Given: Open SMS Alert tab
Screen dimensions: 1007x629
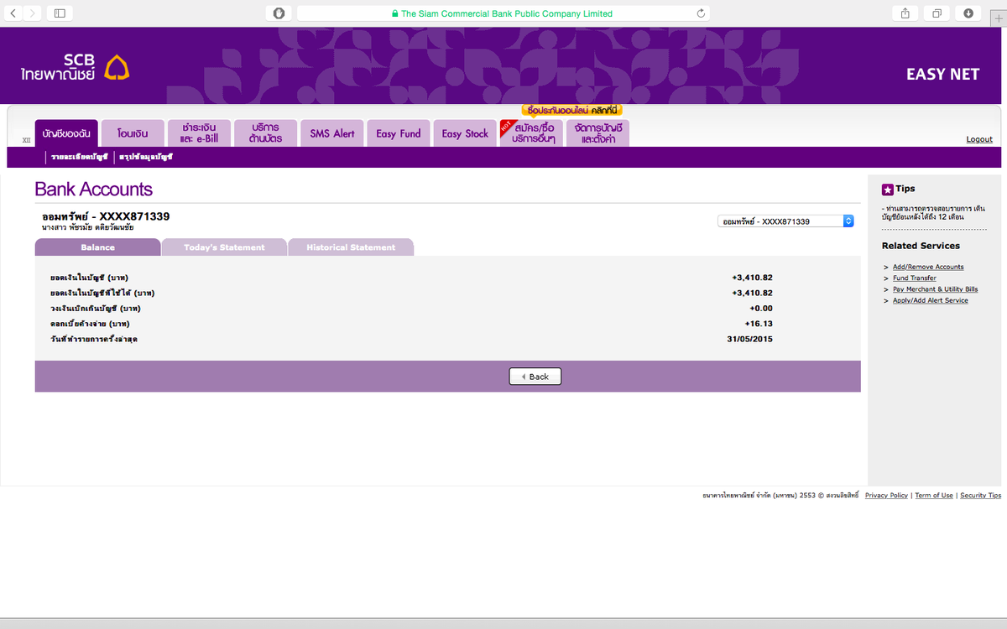Looking at the screenshot, I should [331, 133].
